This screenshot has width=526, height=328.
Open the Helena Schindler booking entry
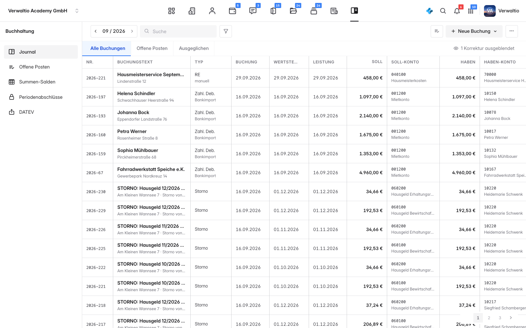[x=304, y=97]
